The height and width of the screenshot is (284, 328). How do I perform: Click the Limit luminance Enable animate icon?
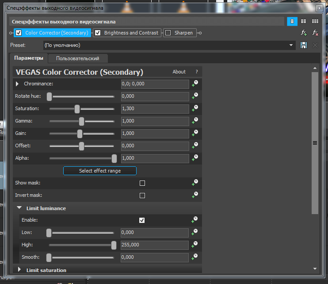click(195, 220)
